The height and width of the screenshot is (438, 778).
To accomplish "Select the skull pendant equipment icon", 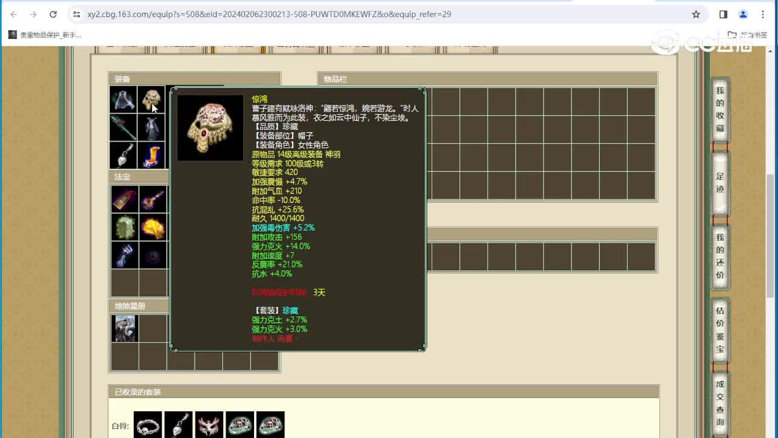I will pyautogui.click(x=123, y=155).
